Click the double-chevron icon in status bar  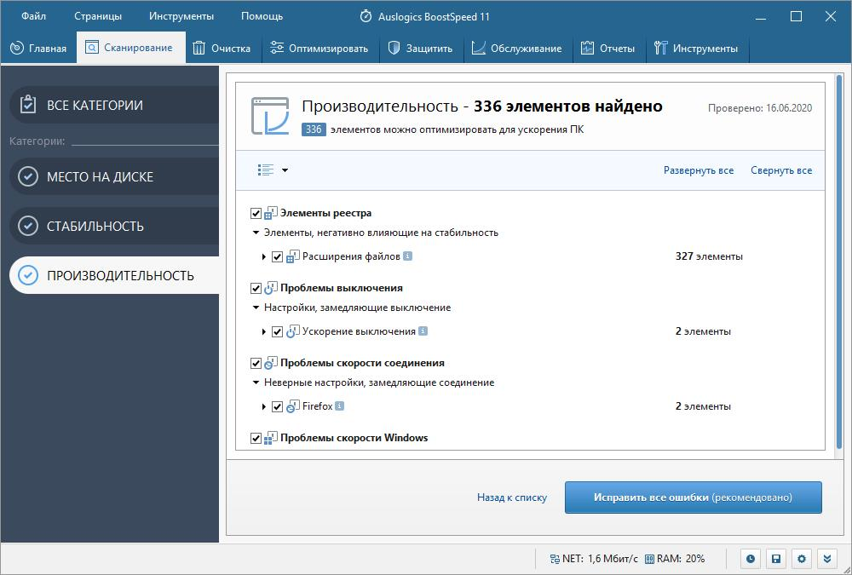tap(827, 559)
